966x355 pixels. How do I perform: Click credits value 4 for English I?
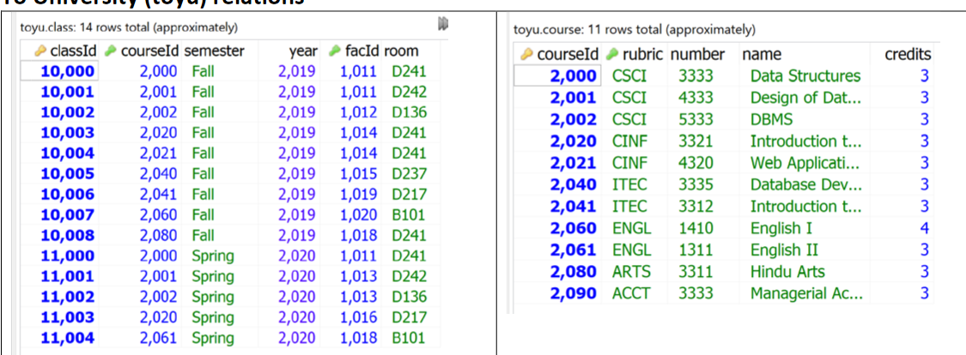pyautogui.click(x=924, y=228)
